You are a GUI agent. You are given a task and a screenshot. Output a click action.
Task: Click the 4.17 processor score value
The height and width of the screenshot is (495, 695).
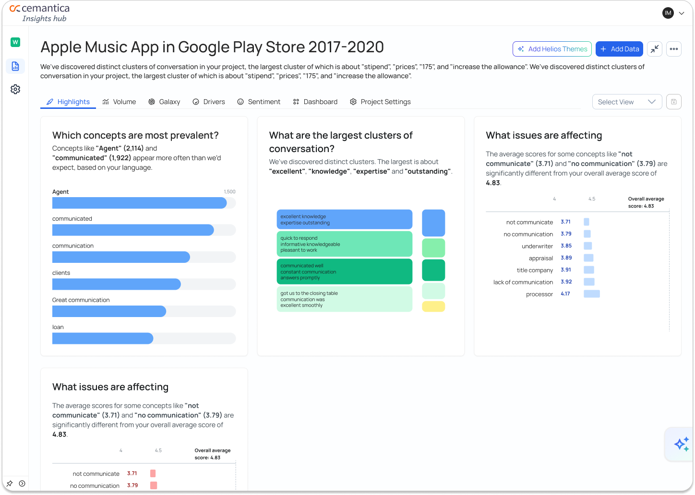pos(565,294)
